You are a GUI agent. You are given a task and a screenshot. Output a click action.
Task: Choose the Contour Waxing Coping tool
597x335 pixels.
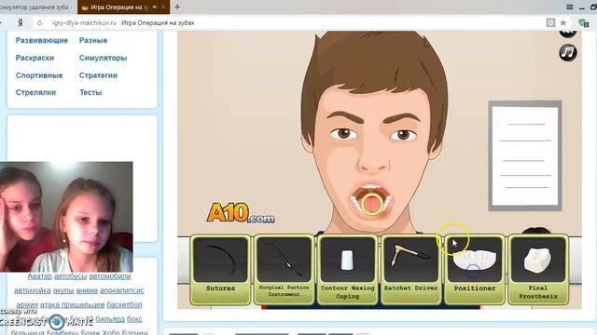(348, 270)
